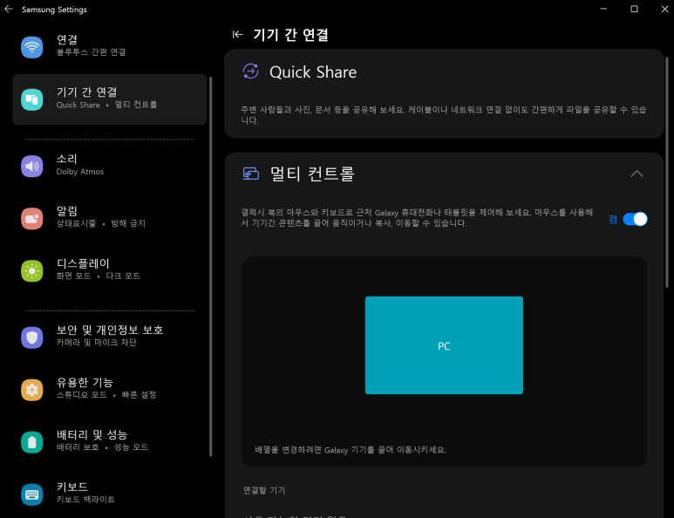Image resolution: width=674 pixels, height=518 pixels.
Task: Select the 알림 menu label
Action: point(67,211)
